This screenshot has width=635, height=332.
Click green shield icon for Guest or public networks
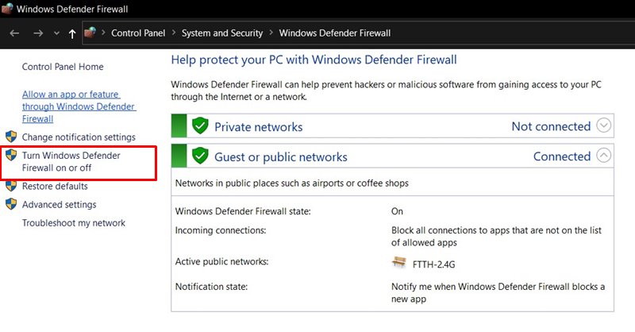click(200, 156)
